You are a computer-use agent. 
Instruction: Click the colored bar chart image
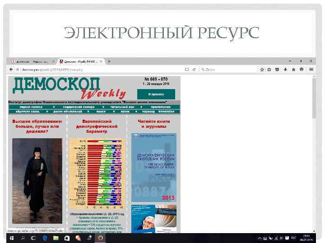[x=97, y=174]
